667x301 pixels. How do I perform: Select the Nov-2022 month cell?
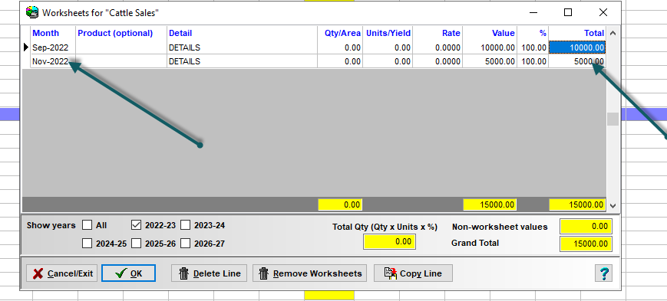53,61
